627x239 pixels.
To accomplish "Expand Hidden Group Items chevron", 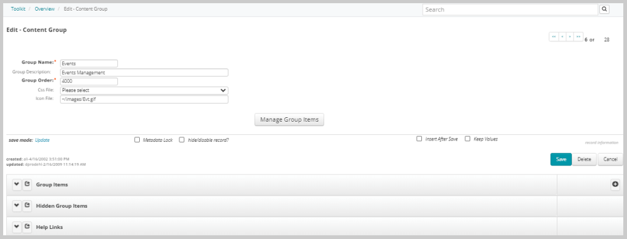I will (16, 206).
